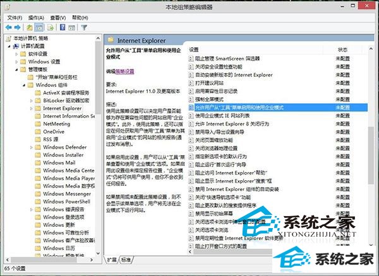379x276 pixels.
Task: Select 本地计算机 策略 root node
Action: click(31, 38)
